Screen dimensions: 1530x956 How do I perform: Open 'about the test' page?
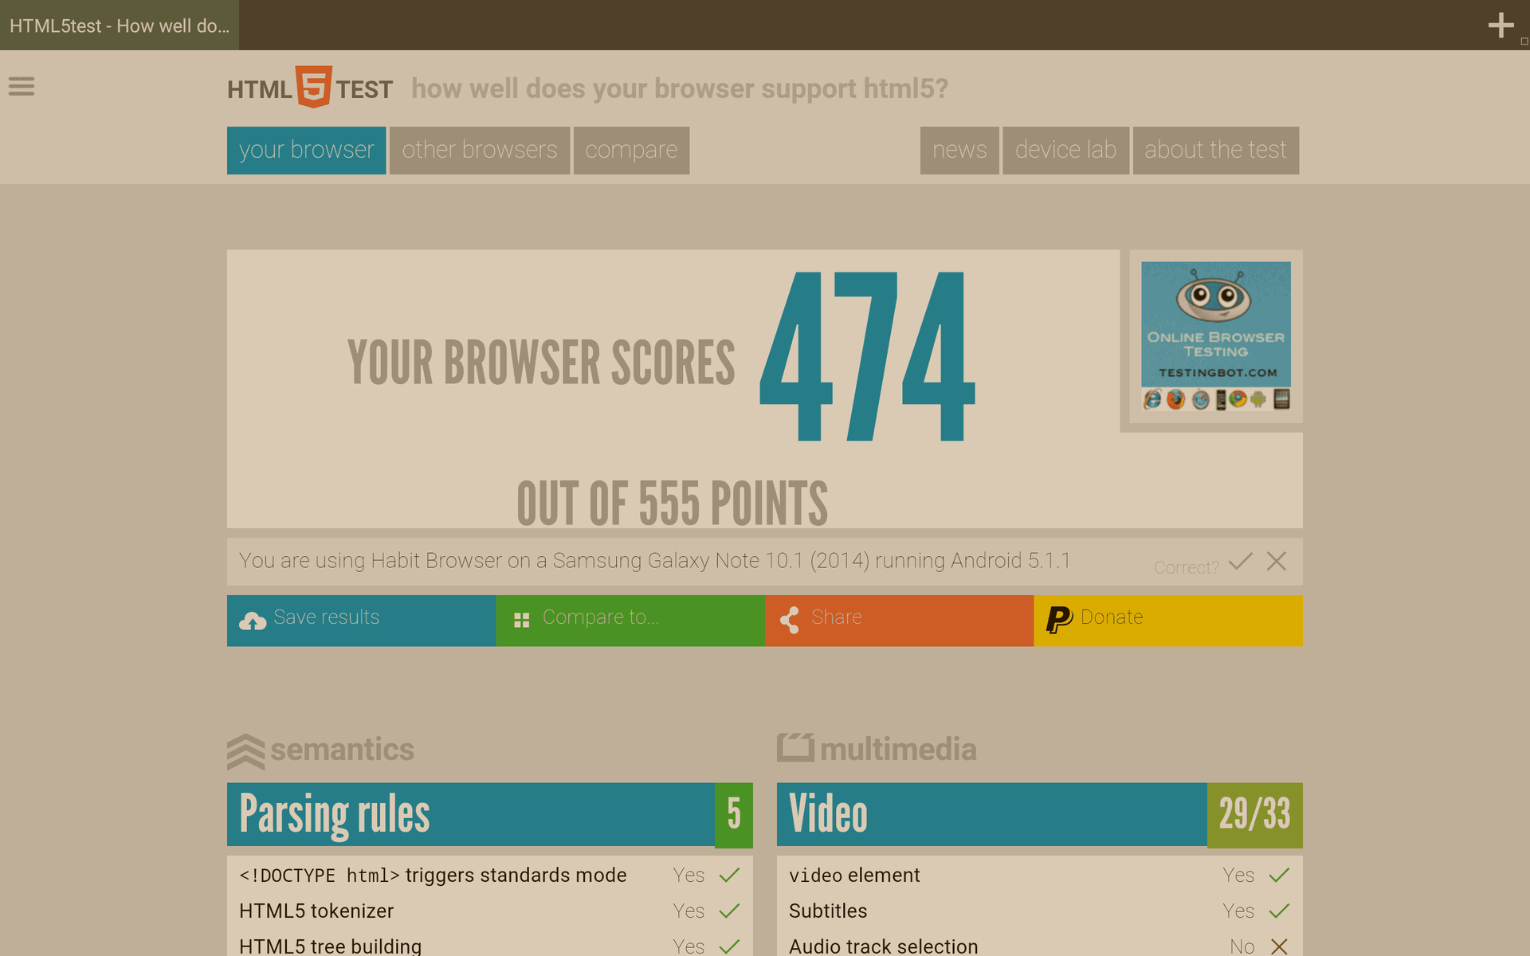click(x=1215, y=151)
